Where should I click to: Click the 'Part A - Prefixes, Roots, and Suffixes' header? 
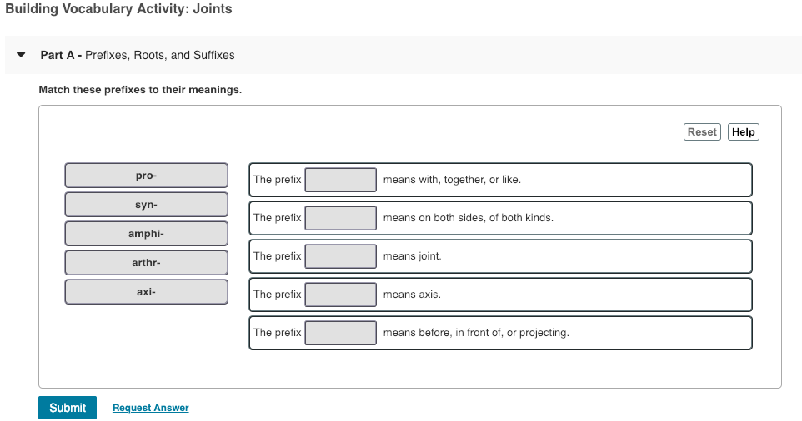pyautogui.click(x=138, y=56)
